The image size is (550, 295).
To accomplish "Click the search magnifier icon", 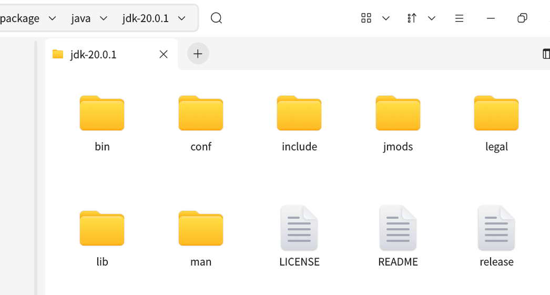I will coord(217,18).
